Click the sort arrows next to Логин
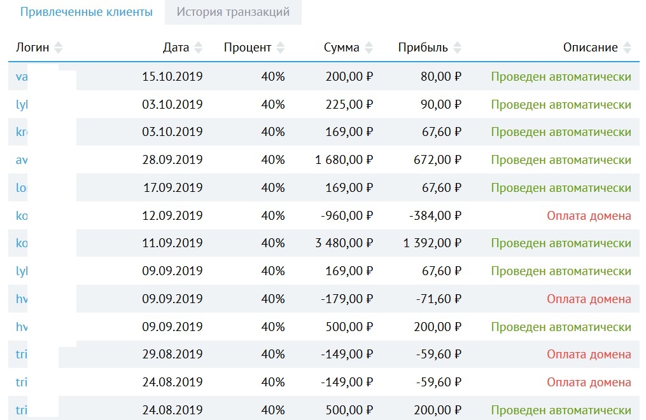This screenshot has width=646, height=420. click(59, 48)
